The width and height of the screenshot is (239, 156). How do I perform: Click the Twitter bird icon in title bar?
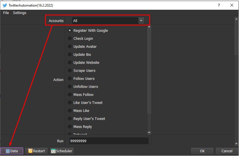(x=5, y=5)
